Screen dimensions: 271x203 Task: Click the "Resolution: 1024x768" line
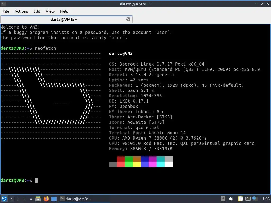(135, 96)
